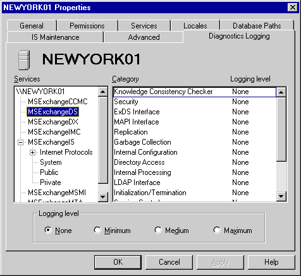Select MSExchangeDS in the Services tree

(x=52, y=112)
